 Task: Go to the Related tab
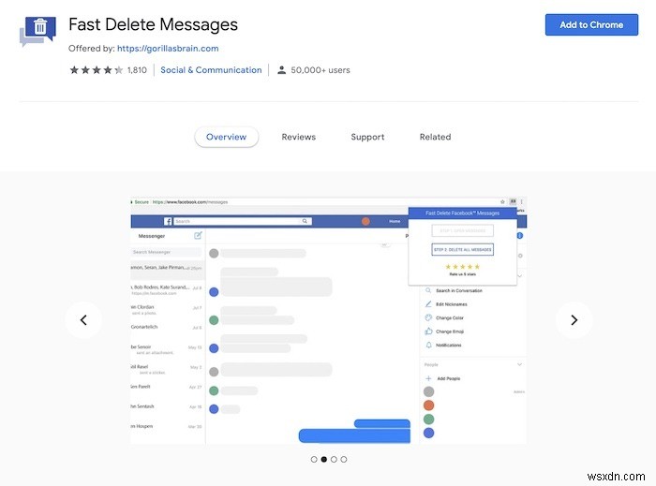pos(435,137)
